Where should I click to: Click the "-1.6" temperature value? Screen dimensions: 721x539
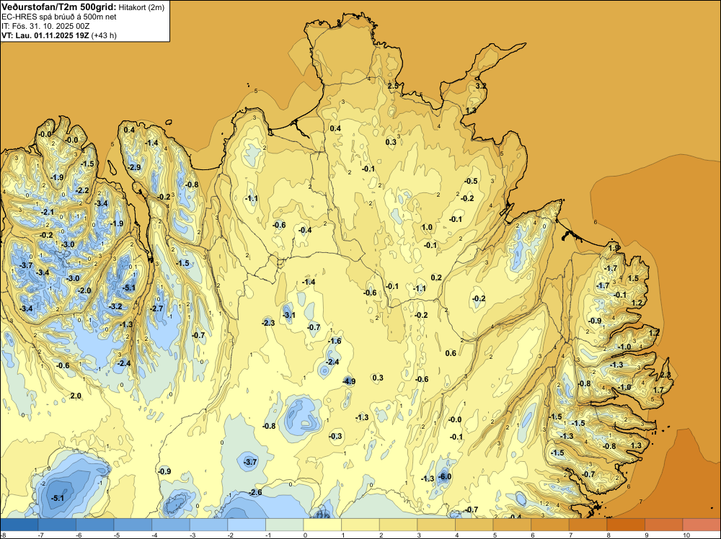coord(335,341)
